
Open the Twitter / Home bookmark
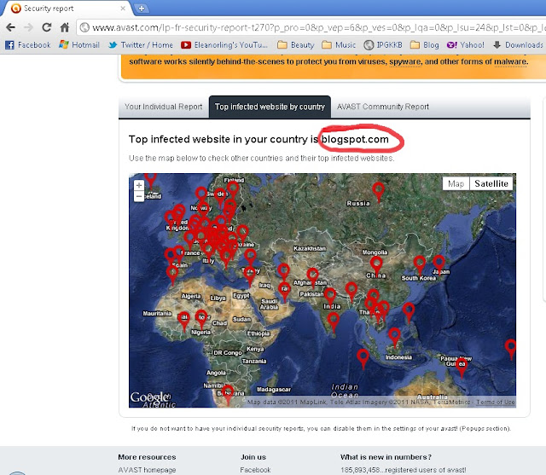(x=141, y=45)
